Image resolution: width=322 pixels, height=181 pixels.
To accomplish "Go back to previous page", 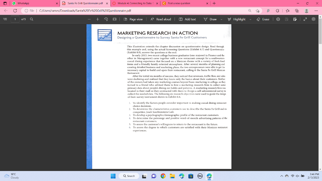I will (x=6, y=11).
